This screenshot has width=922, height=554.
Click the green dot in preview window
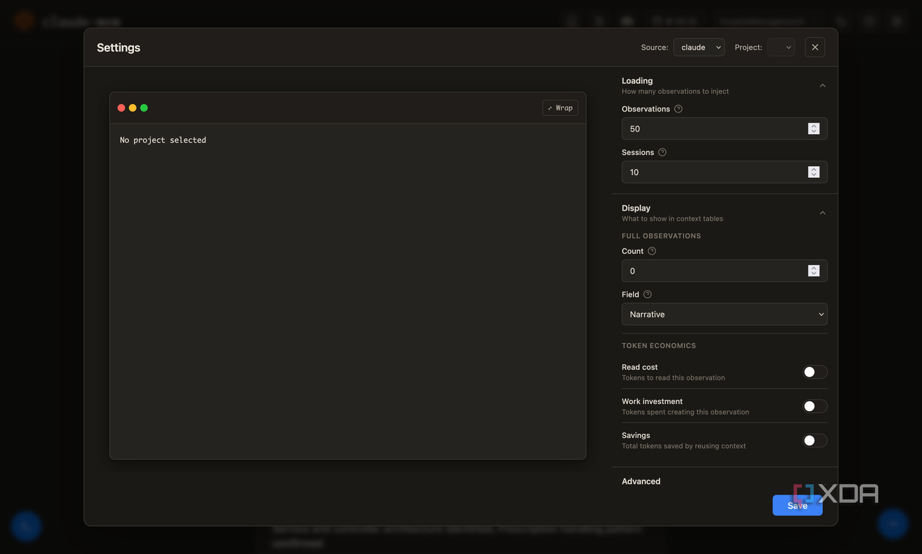point(144,108)
